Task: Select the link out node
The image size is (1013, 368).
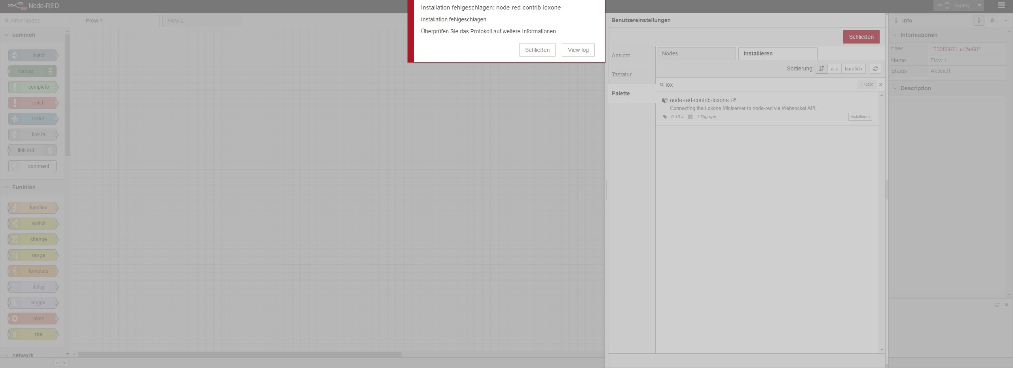Action: [32, 150]
